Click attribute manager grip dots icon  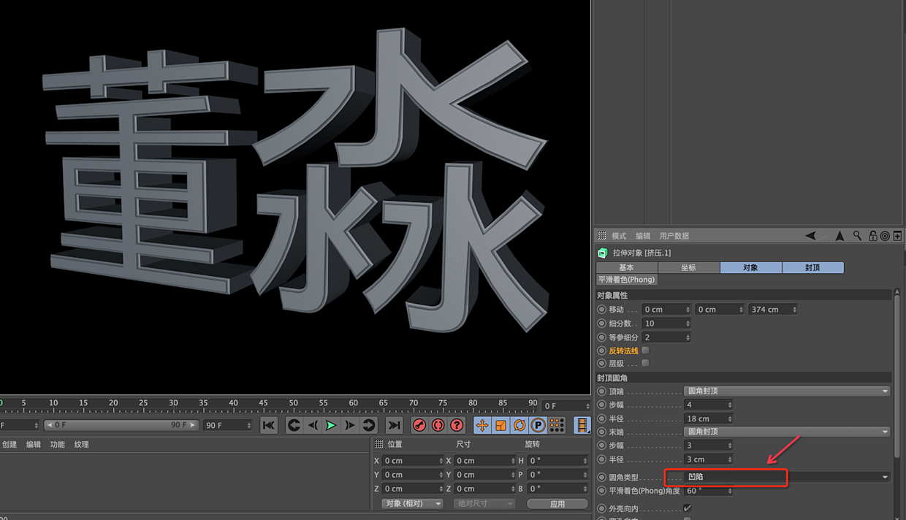click(x=602, y=236)
